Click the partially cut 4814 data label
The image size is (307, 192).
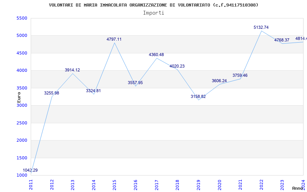point(301,39)
